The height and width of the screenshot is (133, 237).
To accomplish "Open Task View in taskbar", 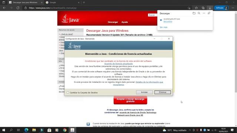I will coord(19,130).
